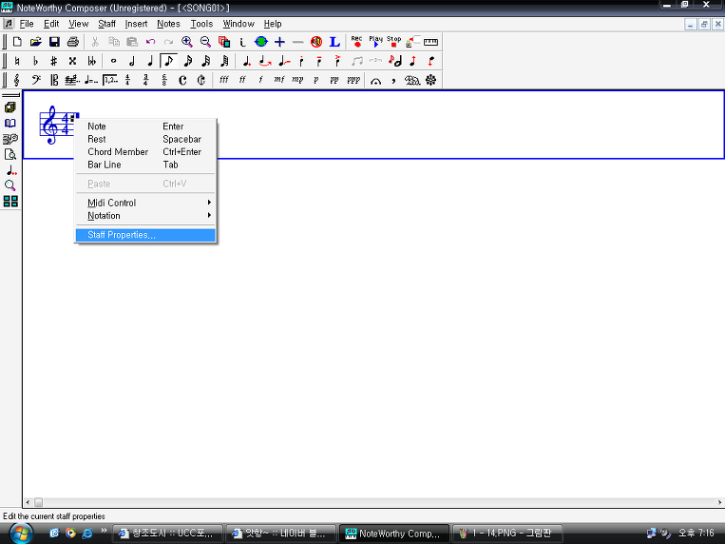
Task: Start recording with Rec button
Action: click(356, 42)
